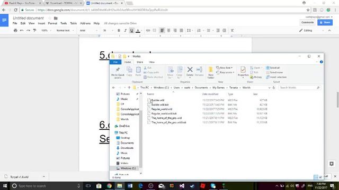This screenshot has width=339, height=190.
Task: Click History in Explorer Open group
Action: tap(256, 77)
